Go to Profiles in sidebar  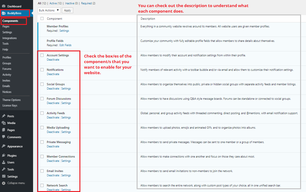pyautogui.click(x=7, y=58)
